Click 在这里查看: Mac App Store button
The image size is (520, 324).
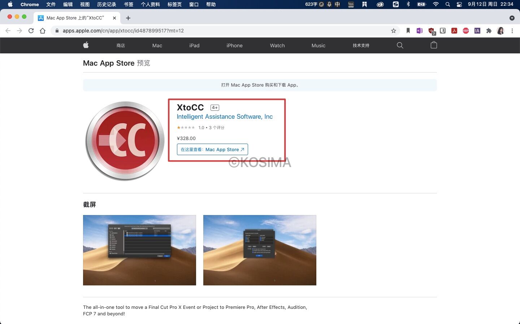tap(212, 149)
